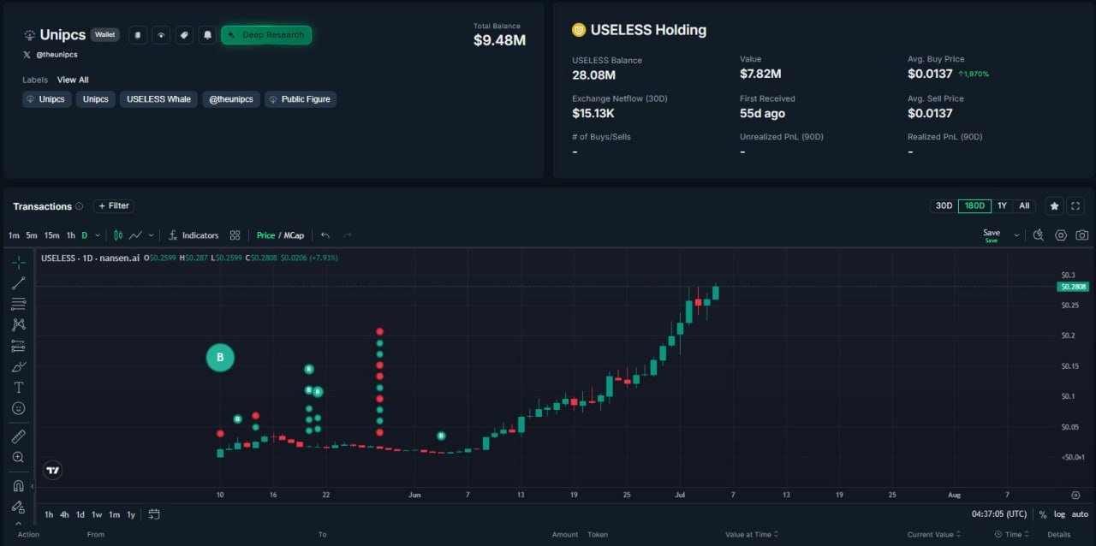Click View All labels

73,80
